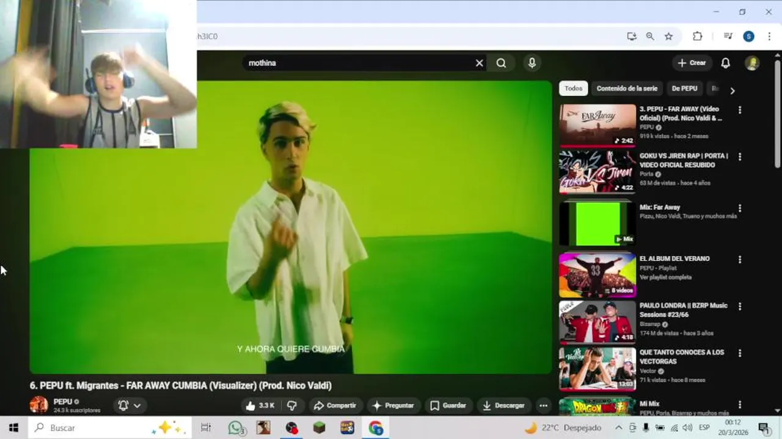Viewport: 782px width, 439px height.
Task: Open the YouTube notifications bell
Action: 725,63
